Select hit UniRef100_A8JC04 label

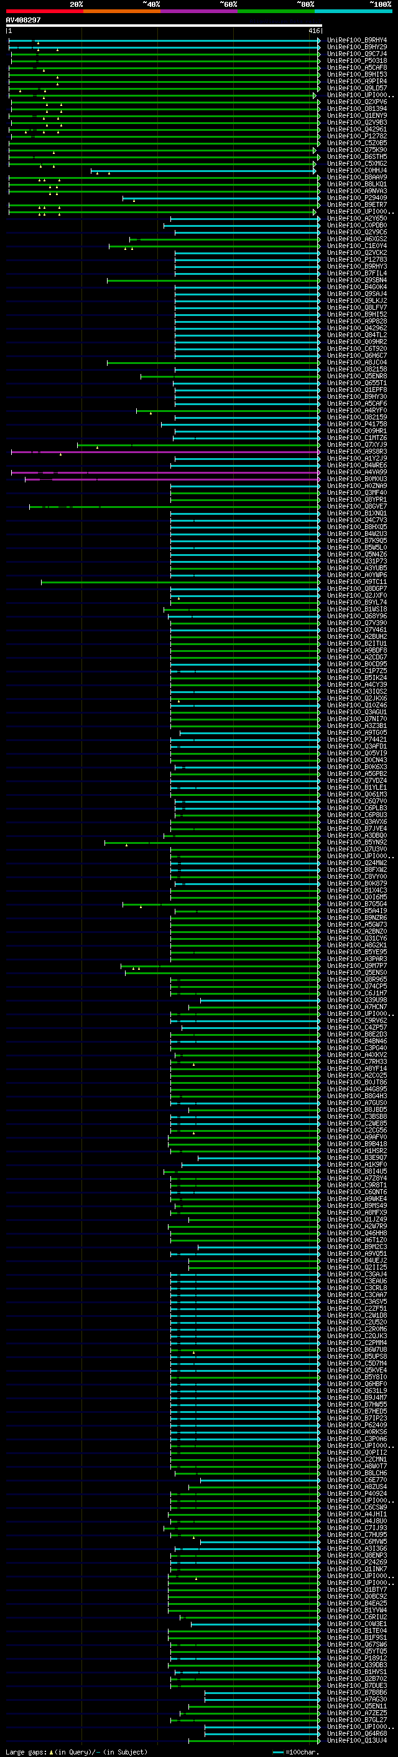pyautogui.click(x=357, y=362)
